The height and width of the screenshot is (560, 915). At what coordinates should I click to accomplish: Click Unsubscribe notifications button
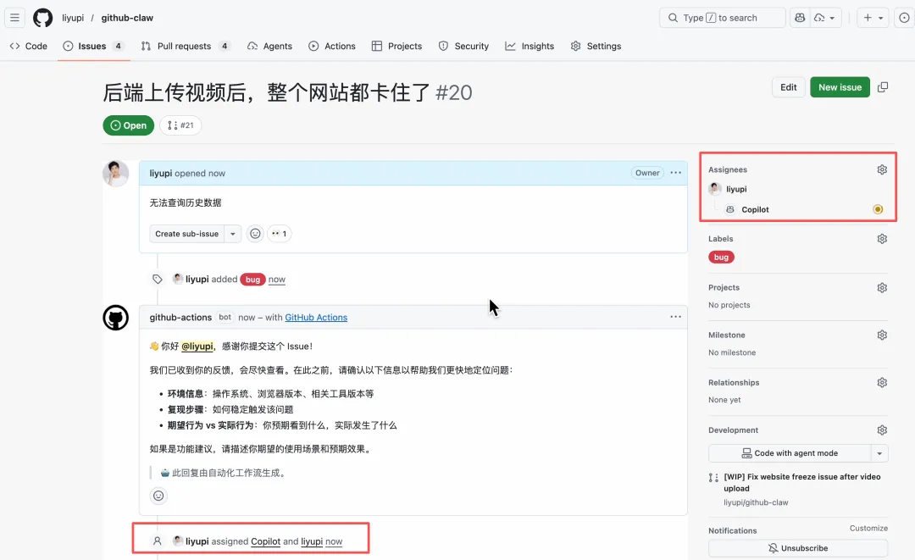tap(798, 548)
